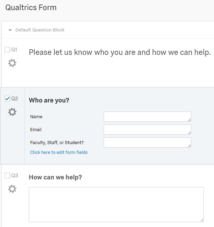Viewport: 214px width, 227px height.
Task: Open Q3 gear settings icon
Action: click(x=12, y=189)
